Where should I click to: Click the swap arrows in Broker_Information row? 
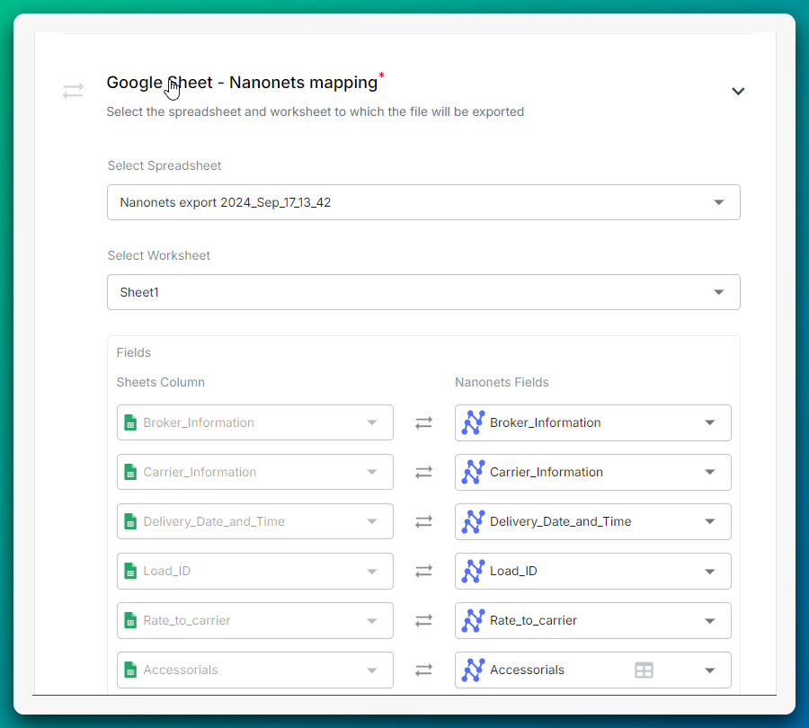tap(423, 422)
